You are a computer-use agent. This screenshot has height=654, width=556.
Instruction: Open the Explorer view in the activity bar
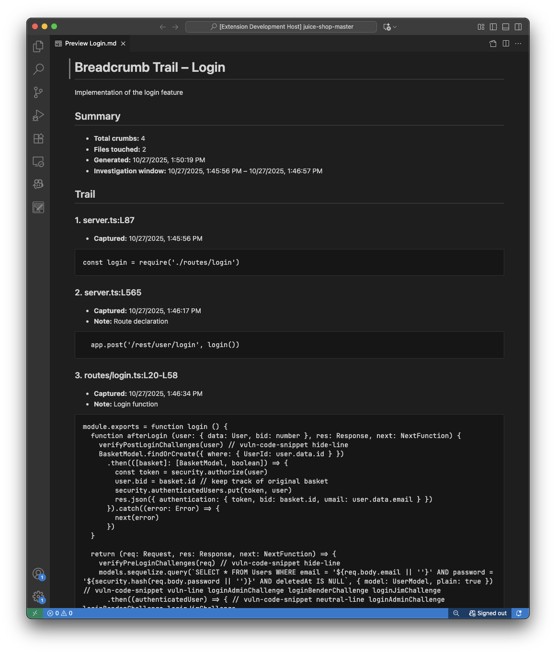pos(38,45)
